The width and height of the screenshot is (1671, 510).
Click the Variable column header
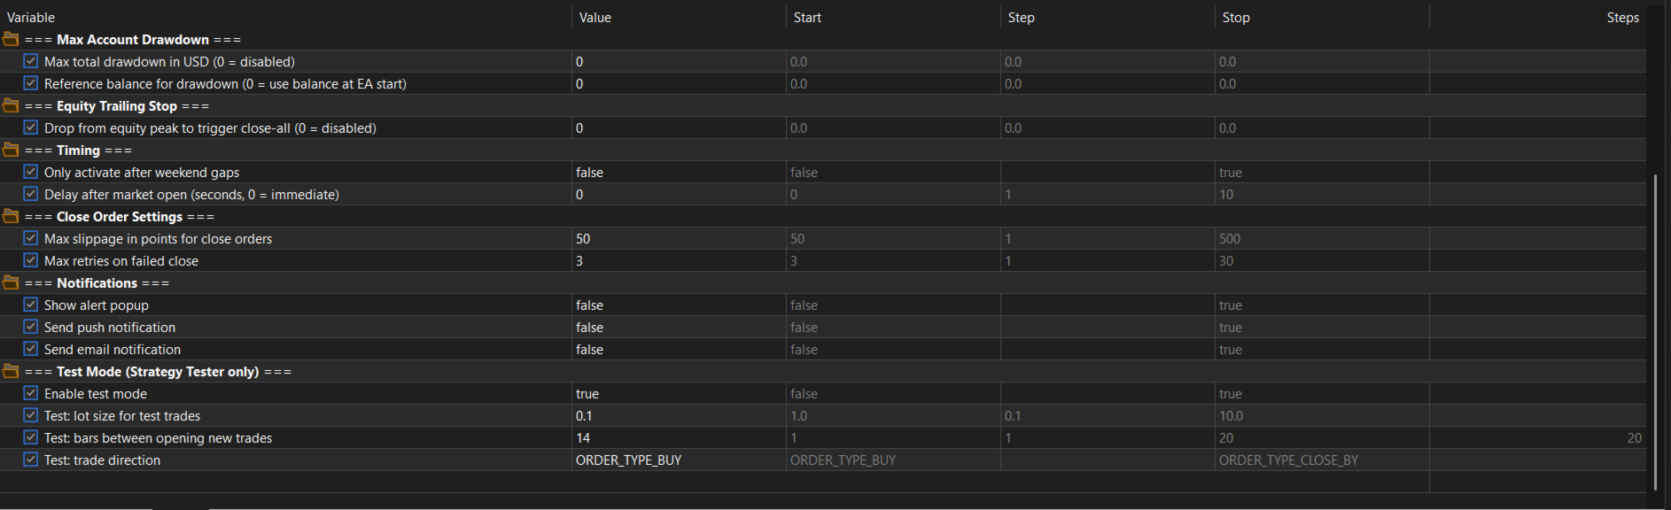31,17
